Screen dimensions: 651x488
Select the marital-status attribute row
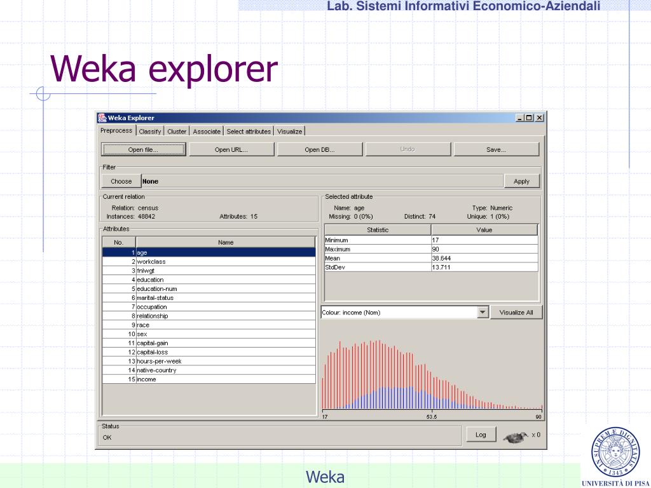click(x=209, y=297)
